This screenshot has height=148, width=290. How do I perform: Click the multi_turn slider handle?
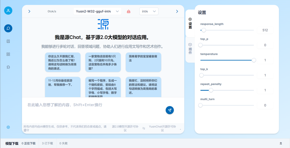pyautogui.click(x=201, y=105)
